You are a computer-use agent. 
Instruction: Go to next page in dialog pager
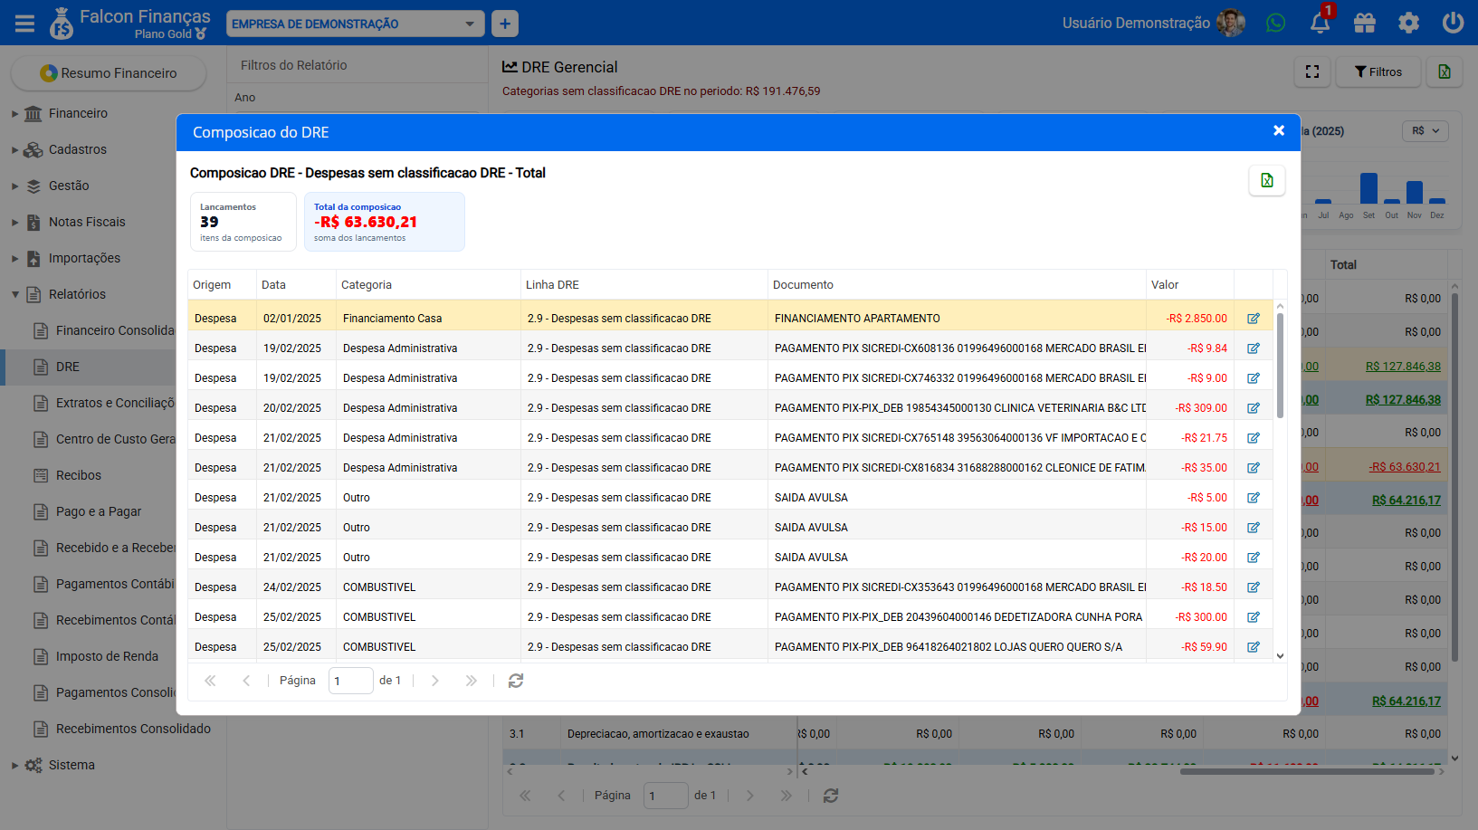[x=435, y=681]
